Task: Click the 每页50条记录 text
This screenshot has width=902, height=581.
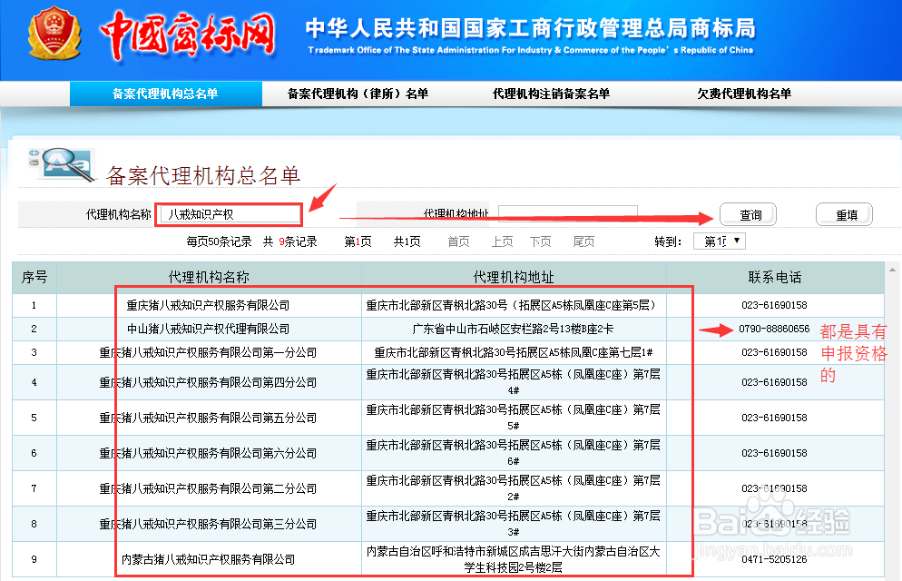Action: [220, 241]
